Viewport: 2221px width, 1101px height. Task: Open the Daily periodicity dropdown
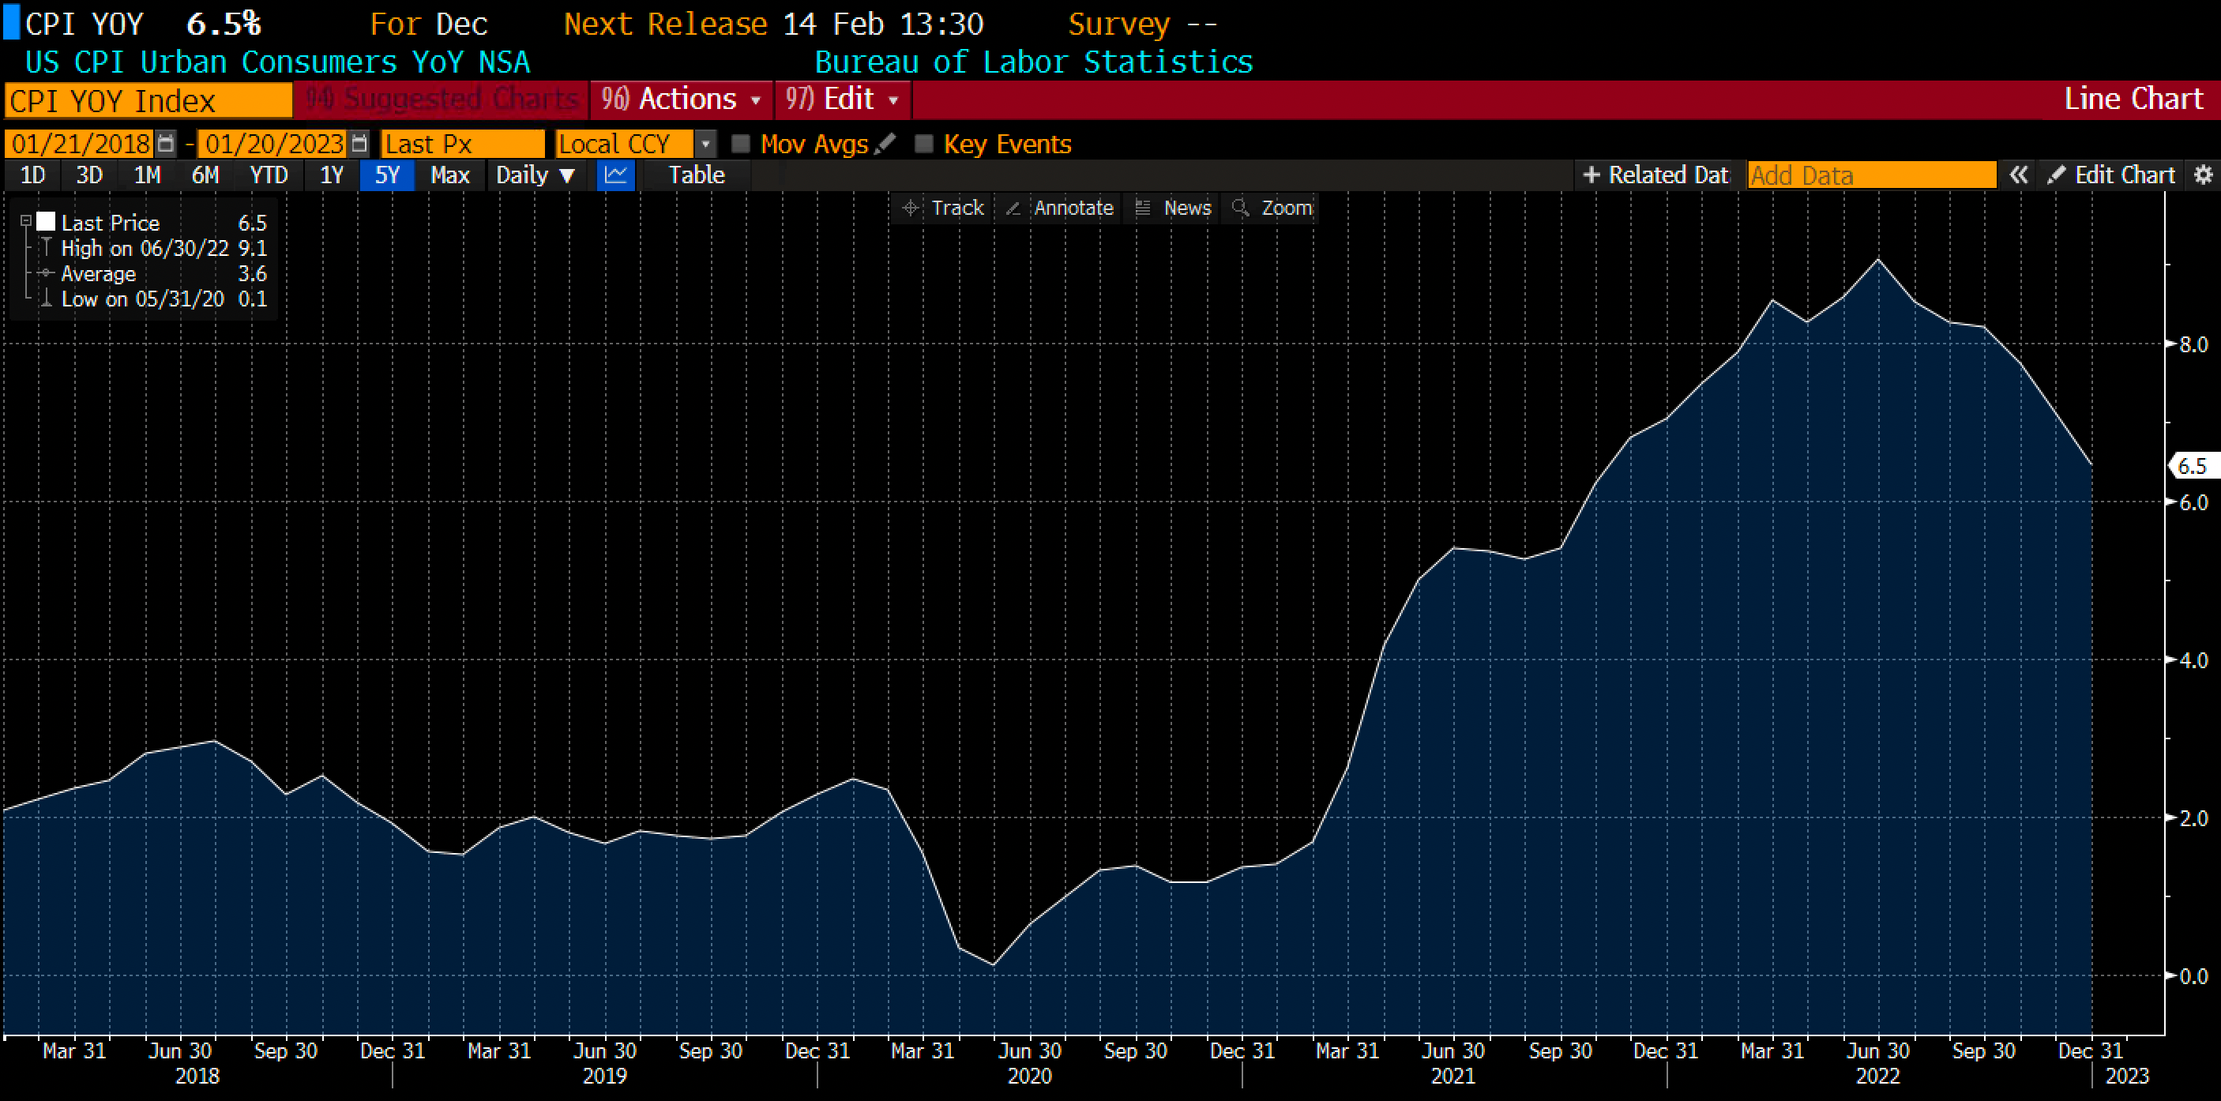click(x=536, y=175)
